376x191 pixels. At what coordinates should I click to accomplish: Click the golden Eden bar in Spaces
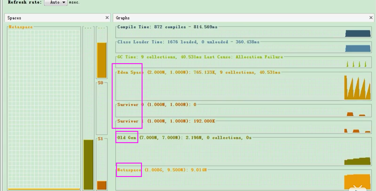pyautogui.click(x=102, y=60)
